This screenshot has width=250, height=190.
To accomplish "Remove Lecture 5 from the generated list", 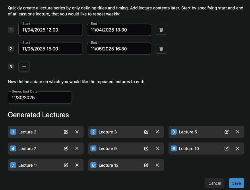I will 238,132.
